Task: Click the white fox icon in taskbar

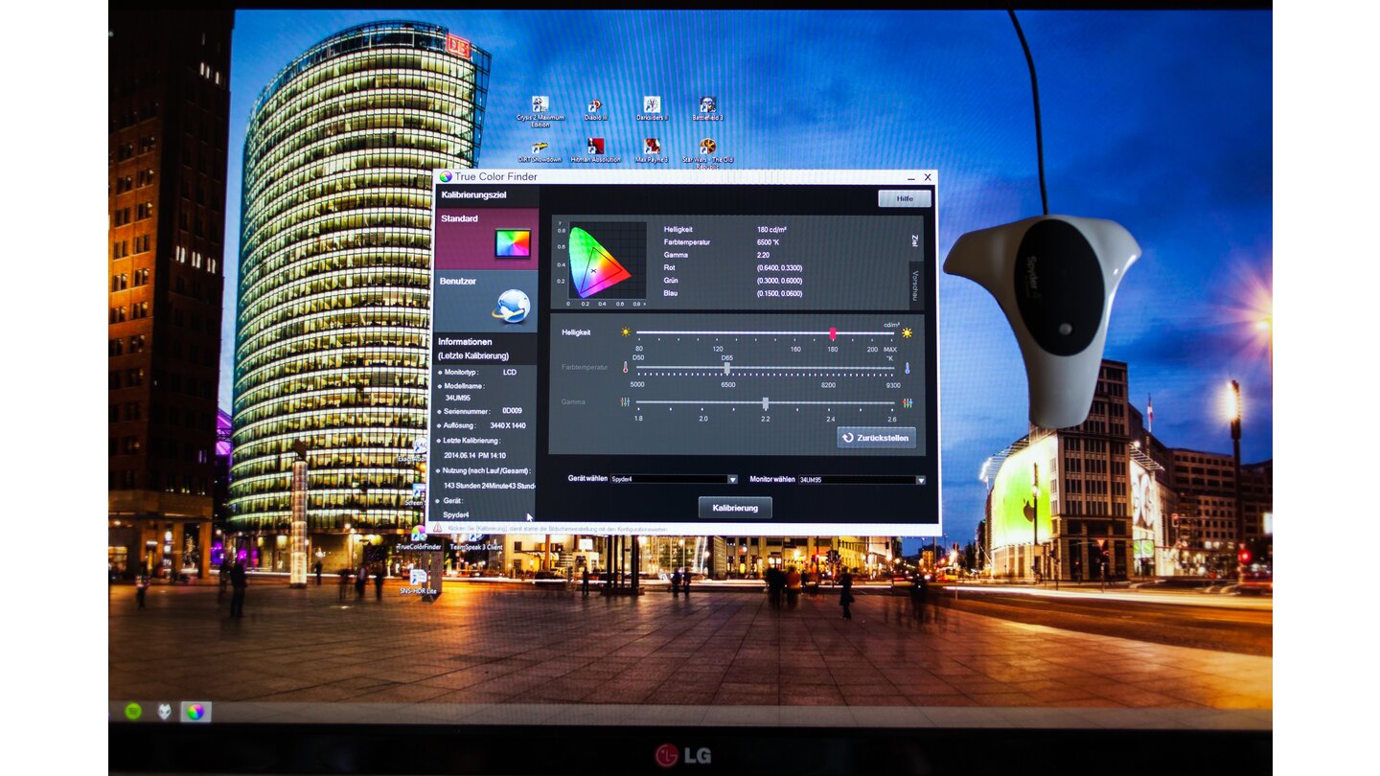Action: 165,712
